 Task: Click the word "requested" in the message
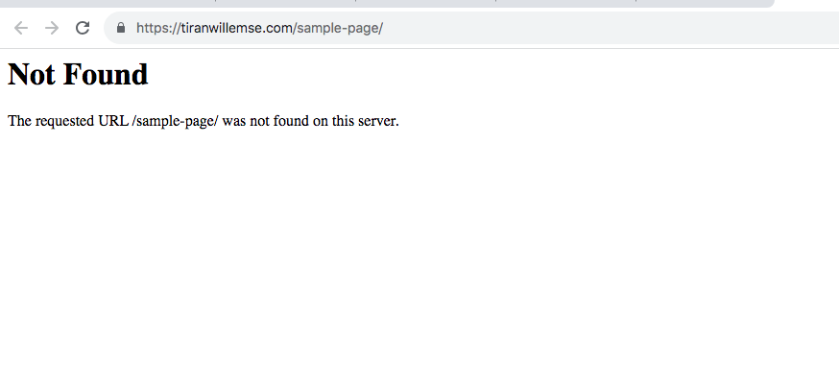tap(64, 121)
